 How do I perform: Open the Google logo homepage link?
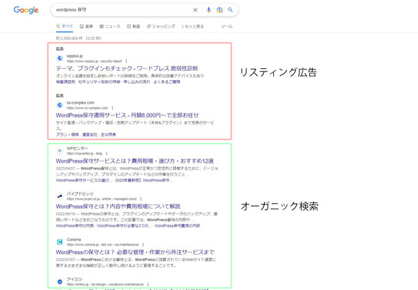click(26, 10)
